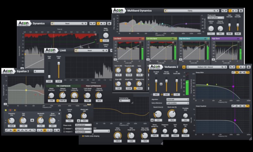Enable the Analyzer 1 checkbox
The height and width of the screenshot is (152, 253).
[65, 129]
